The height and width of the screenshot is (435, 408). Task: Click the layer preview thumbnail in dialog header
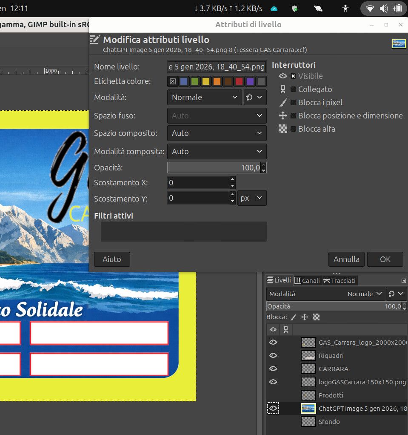pyautogui.click(x=399, y=43)
